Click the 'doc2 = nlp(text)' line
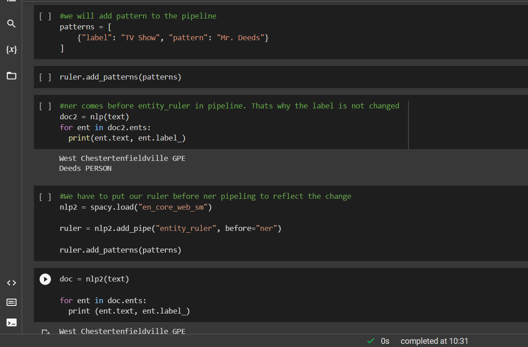 pyautogui.click(x=94, y=117)
